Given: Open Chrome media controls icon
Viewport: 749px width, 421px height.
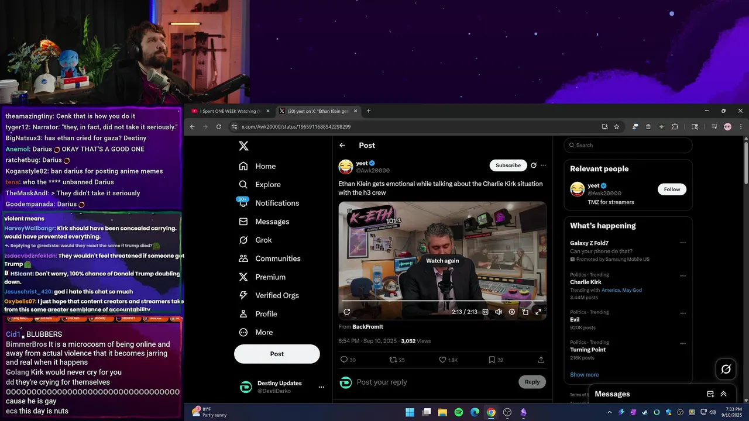Looking at the screenshot, I should [714, 126].
